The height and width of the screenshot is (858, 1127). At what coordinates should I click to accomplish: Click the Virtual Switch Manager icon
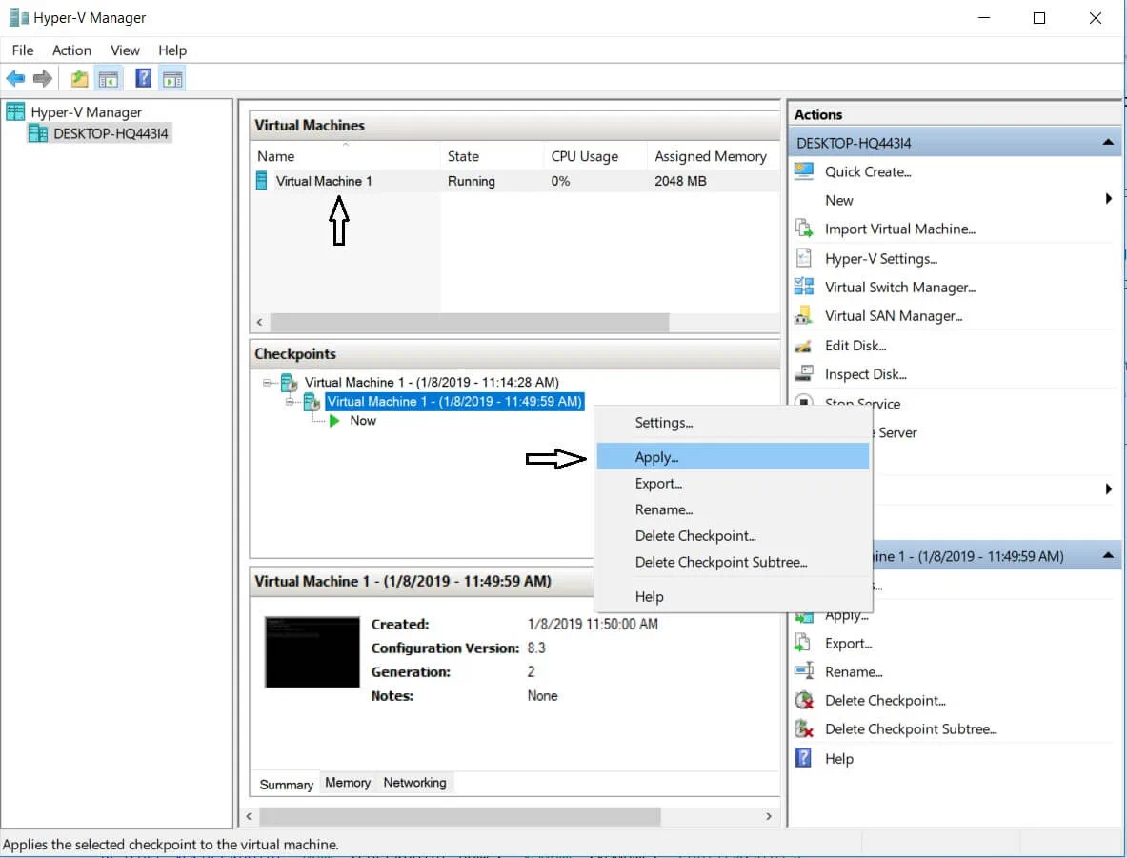tap(804, 287)
